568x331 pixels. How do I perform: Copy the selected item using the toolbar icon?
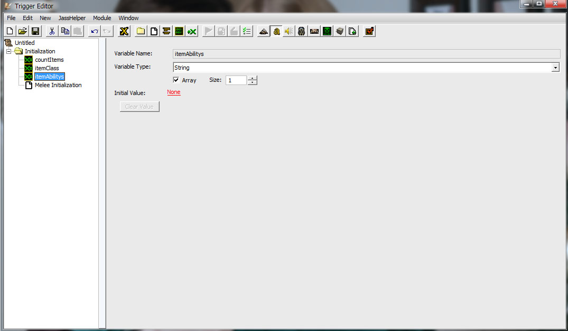[65, 32]
